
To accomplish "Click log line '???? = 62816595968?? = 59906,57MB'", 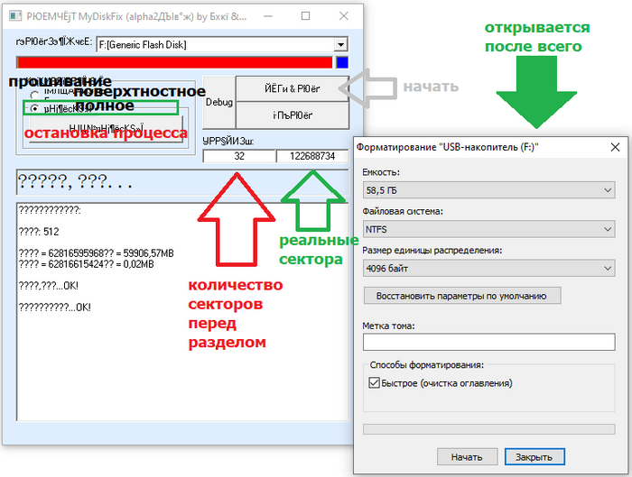I will point(97,253).
